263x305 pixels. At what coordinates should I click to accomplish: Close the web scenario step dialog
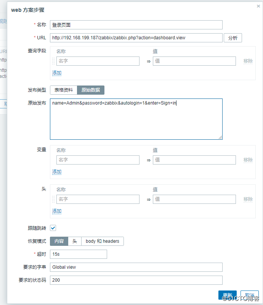click(259, 6)
